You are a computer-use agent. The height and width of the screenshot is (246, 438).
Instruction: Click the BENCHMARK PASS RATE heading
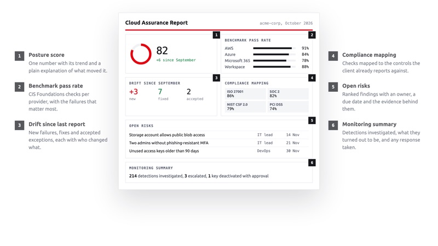248,40
